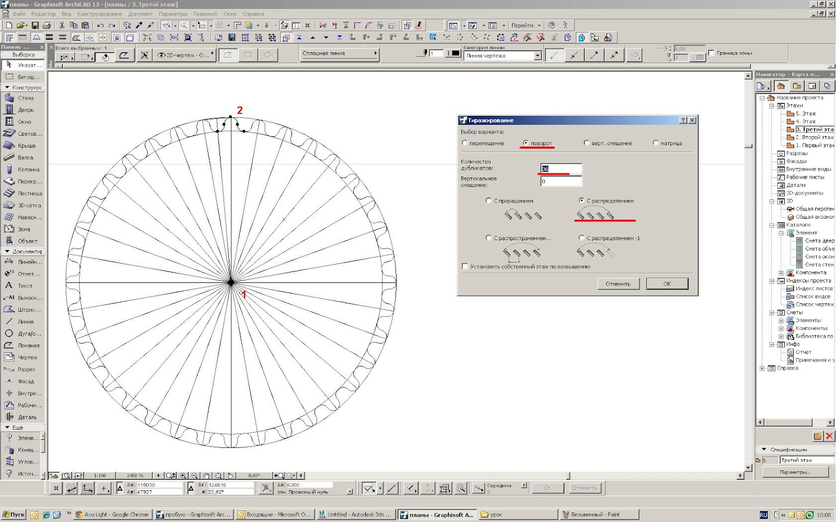Expand the Справка tree node

[x=762, y=369]
